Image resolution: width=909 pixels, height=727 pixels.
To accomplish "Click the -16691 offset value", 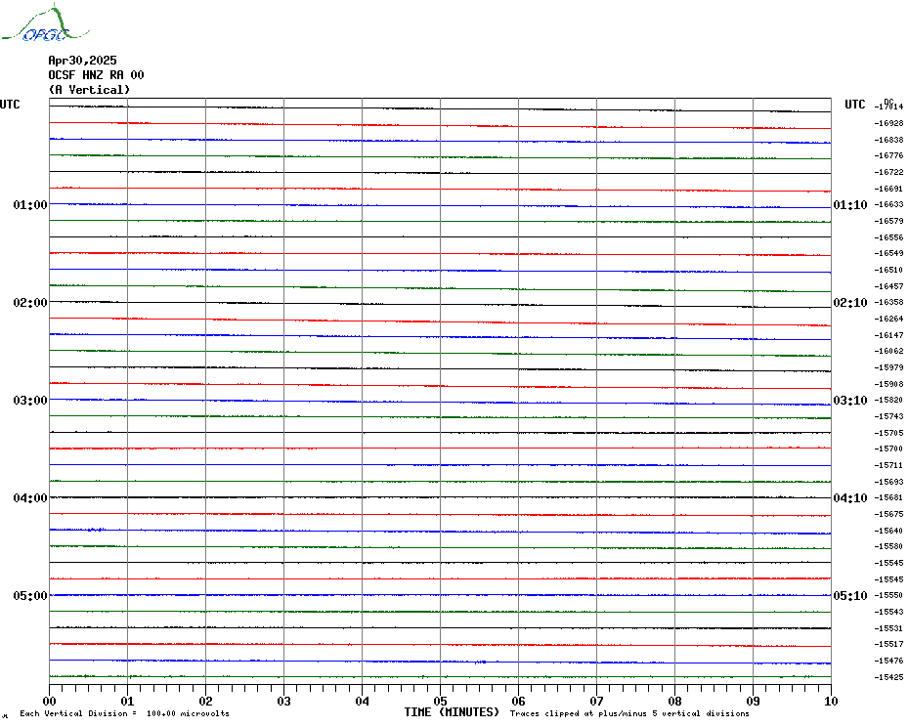I will click(888, 189).
